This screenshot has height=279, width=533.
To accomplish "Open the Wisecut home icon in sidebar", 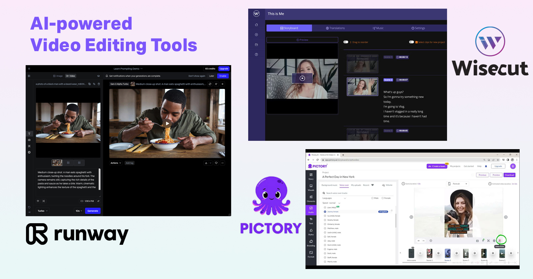I will [256, 25].
